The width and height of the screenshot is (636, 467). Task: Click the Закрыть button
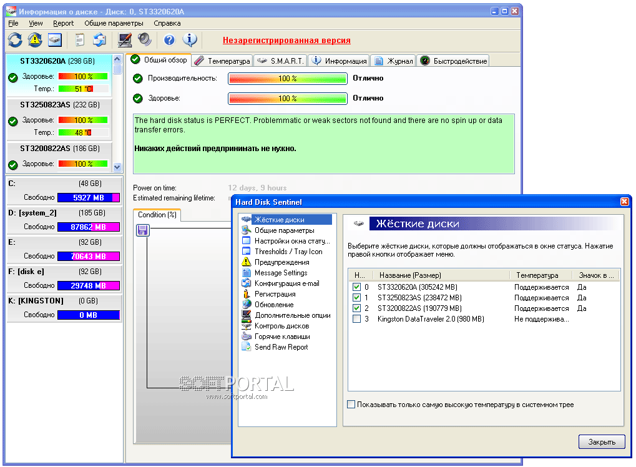[602, 442]
